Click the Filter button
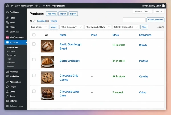The width and height of the screenshot is (171, 115). tap(144, 27)
